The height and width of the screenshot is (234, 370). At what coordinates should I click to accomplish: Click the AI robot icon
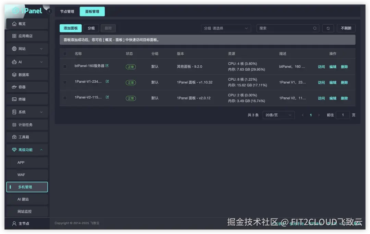14,62
